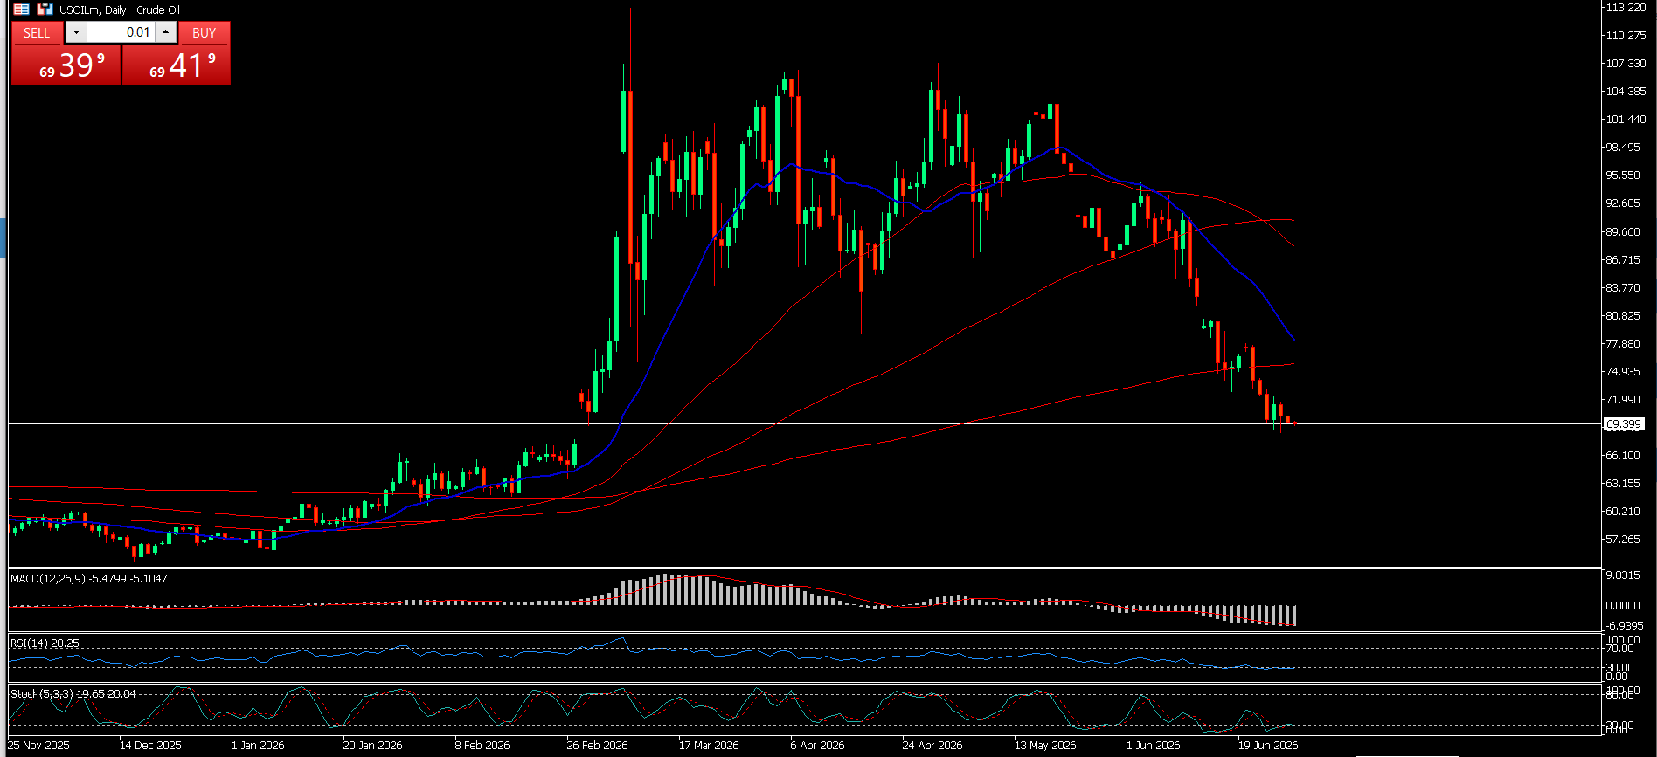Click the 20 Jan 2026 date label

point(373,745)
